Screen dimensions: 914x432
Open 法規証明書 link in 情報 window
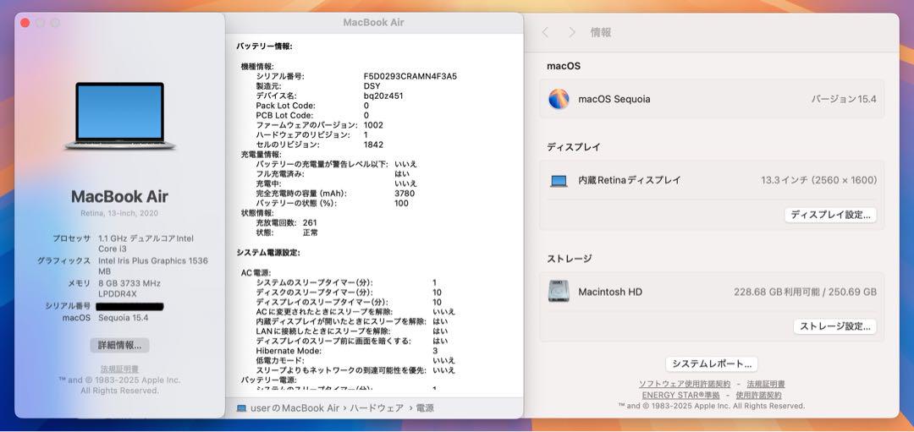click(x=765, y=385)
